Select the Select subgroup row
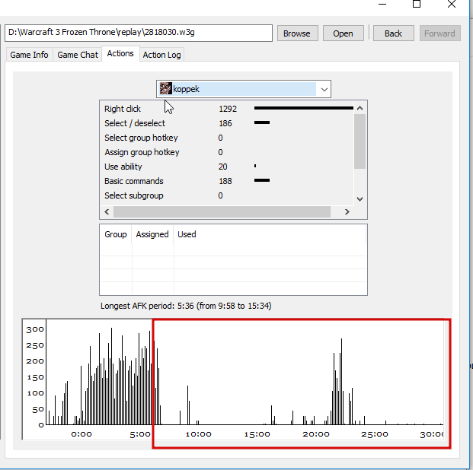Screen dimensions: 473x470 click(x=226, y=195)
